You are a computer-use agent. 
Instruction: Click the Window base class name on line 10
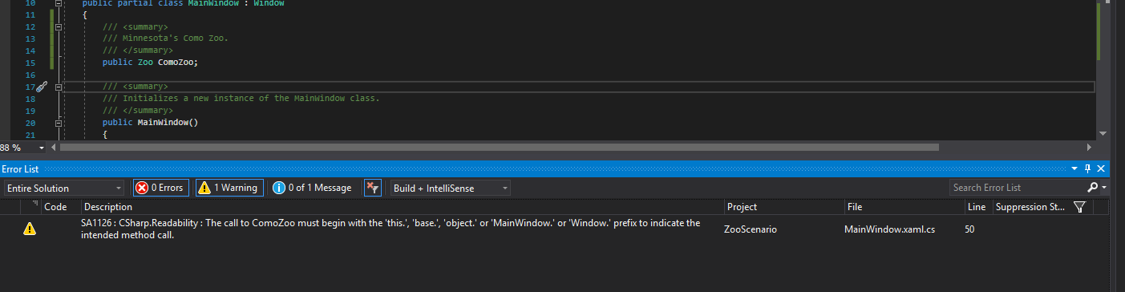click(x=269, y=3)
